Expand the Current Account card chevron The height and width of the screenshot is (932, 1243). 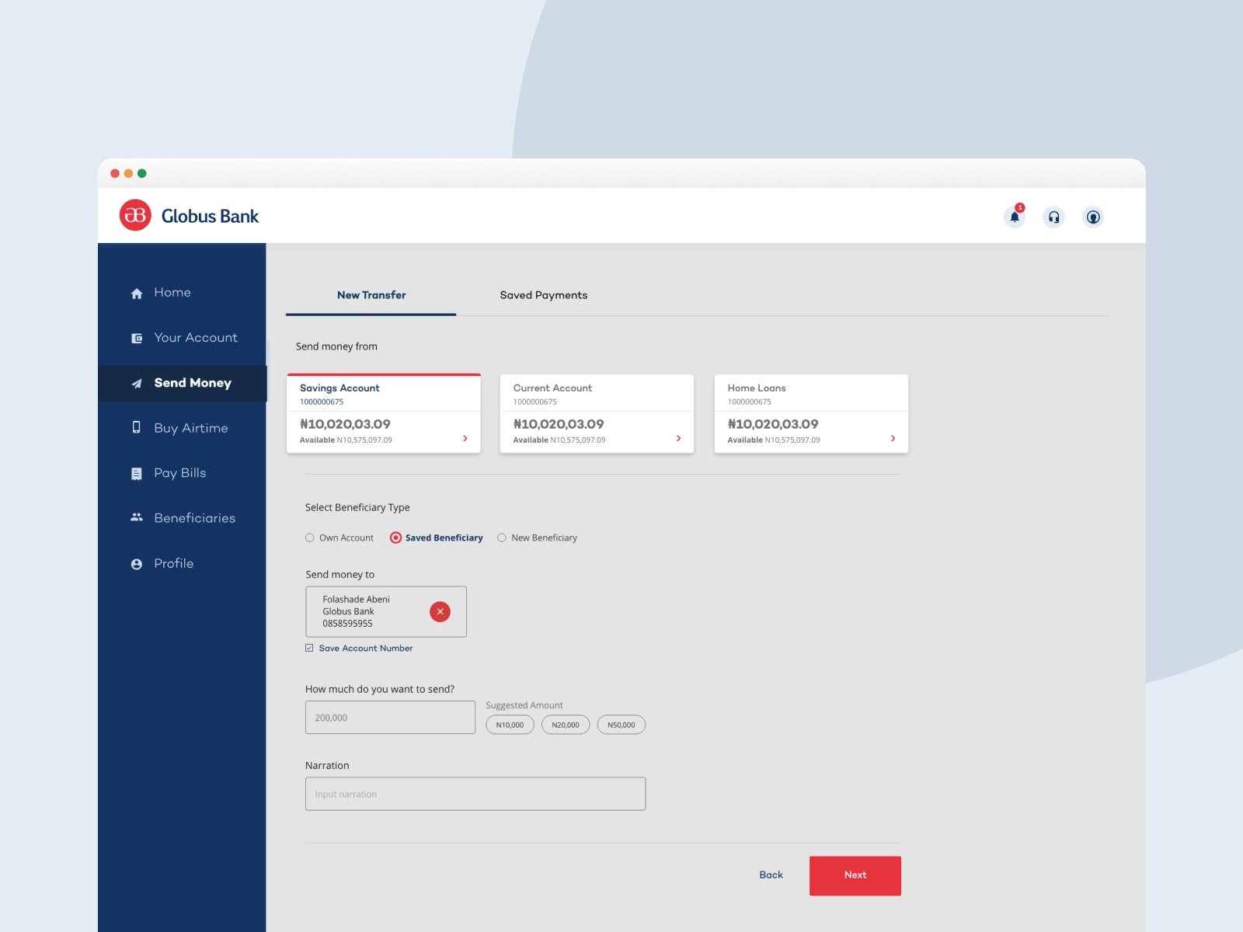(x=678, y=439)
